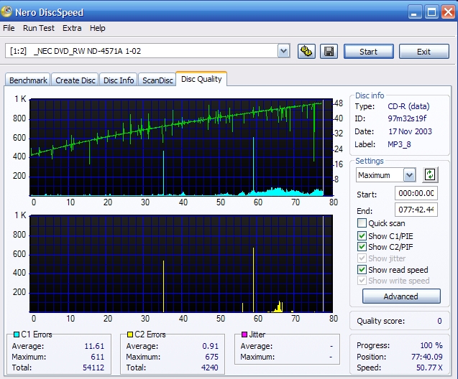Open the Maximum speed dropdown
This screenshot has height=379, width=458.
(x=410, y=175)
